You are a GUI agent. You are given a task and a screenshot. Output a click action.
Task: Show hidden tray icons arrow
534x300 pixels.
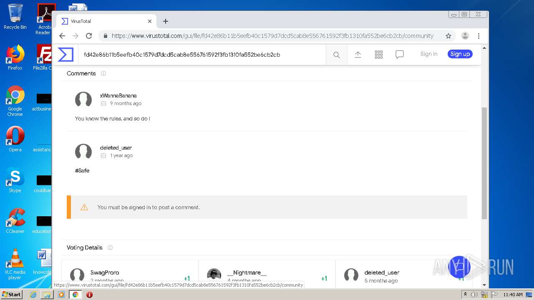click(x=465, y=295)
